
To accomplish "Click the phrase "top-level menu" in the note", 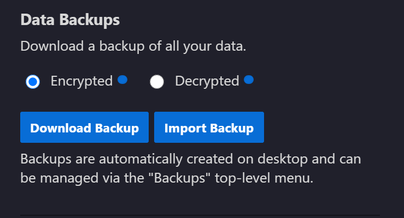I will click(x=264, y=178).
